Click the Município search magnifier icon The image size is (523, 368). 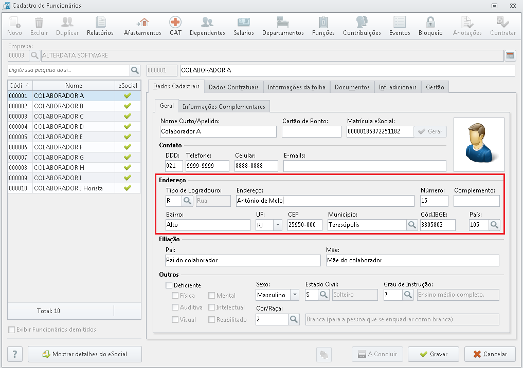point(412,225)
